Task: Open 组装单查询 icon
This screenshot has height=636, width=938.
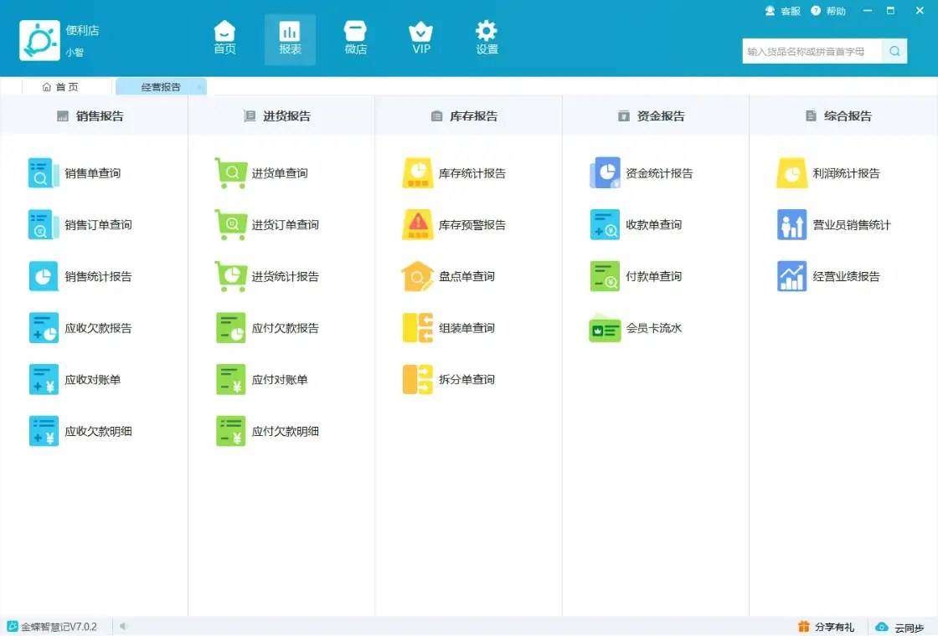Action: pyautogui.click(x=418, y=327)
